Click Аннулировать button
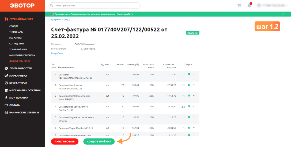This screenshot has width=291, height=147. (65, 141)
